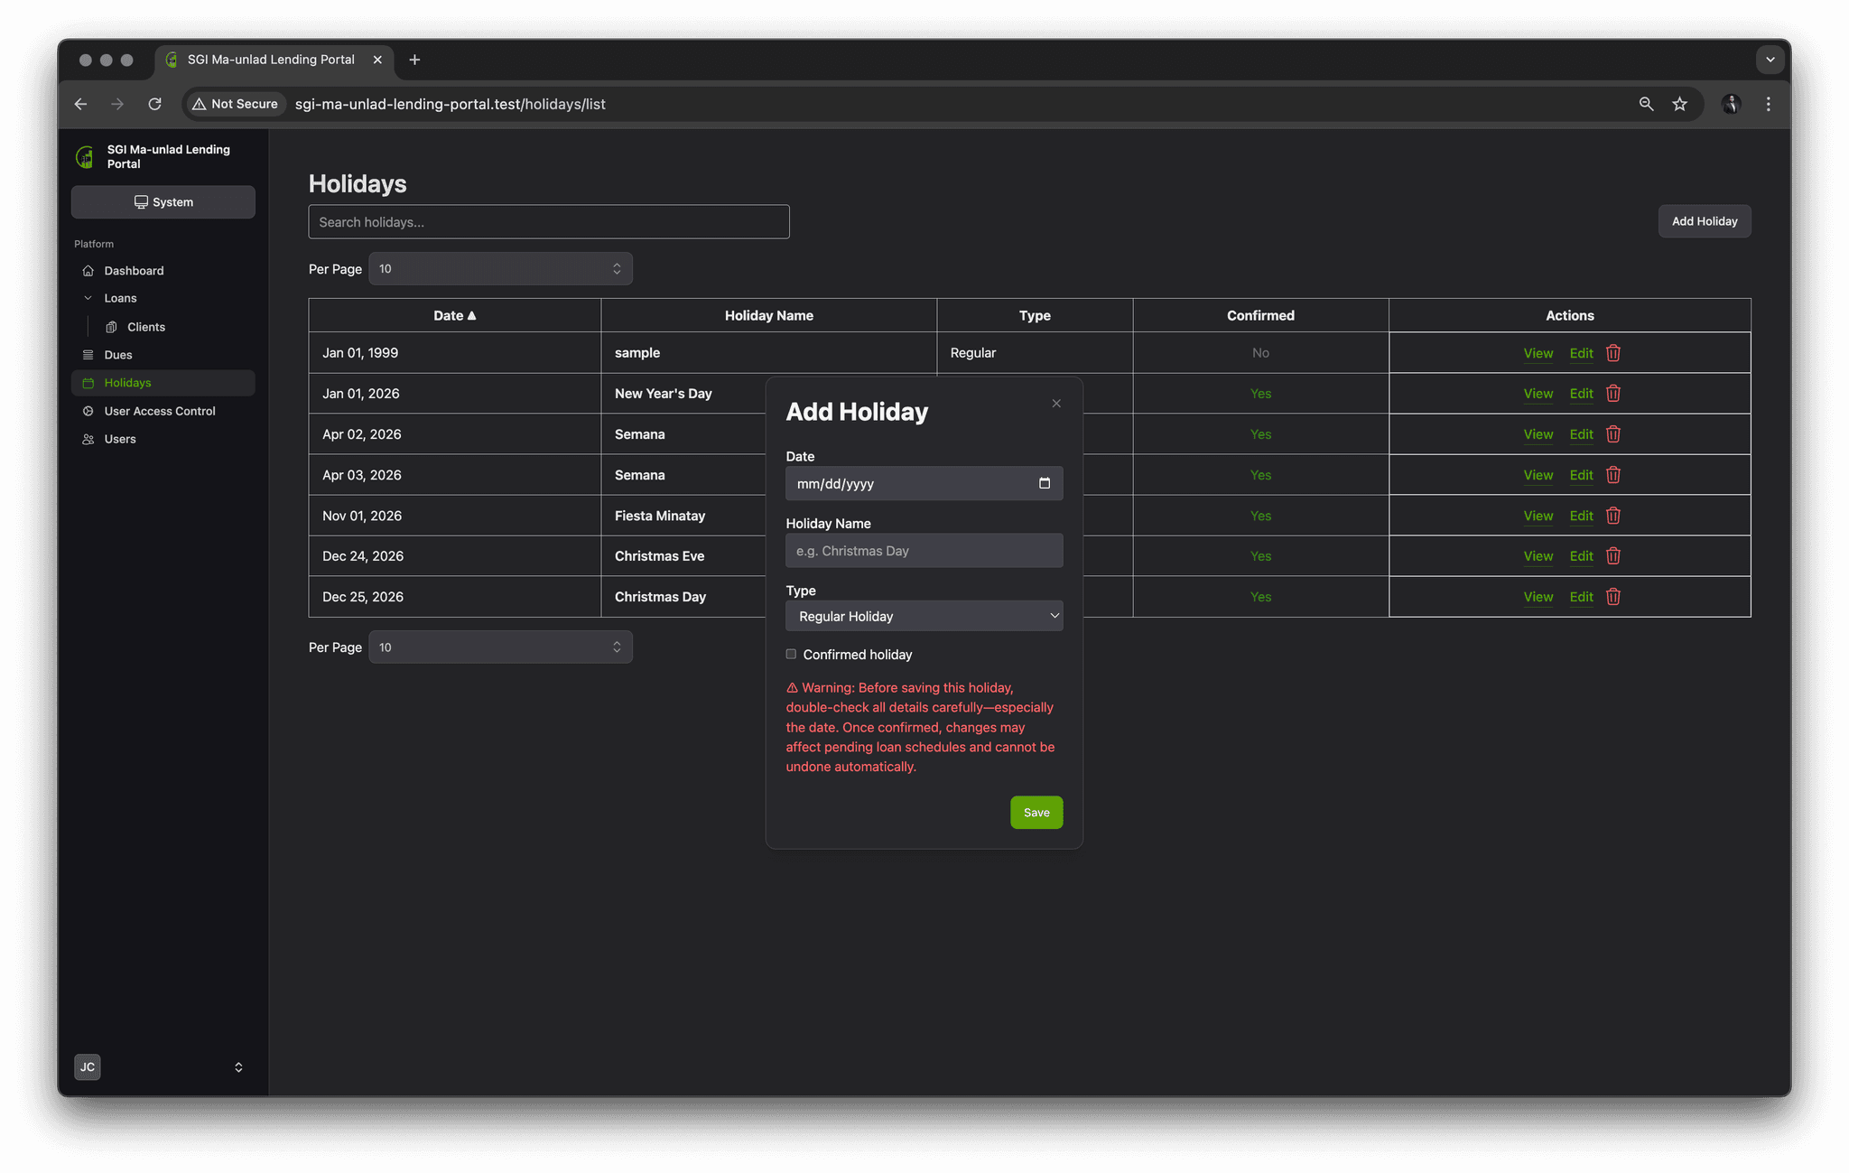Open the Type dropdown Regular Holiday
The height and width of the screenshot is (1173, 1849).
tap(924, 616)
